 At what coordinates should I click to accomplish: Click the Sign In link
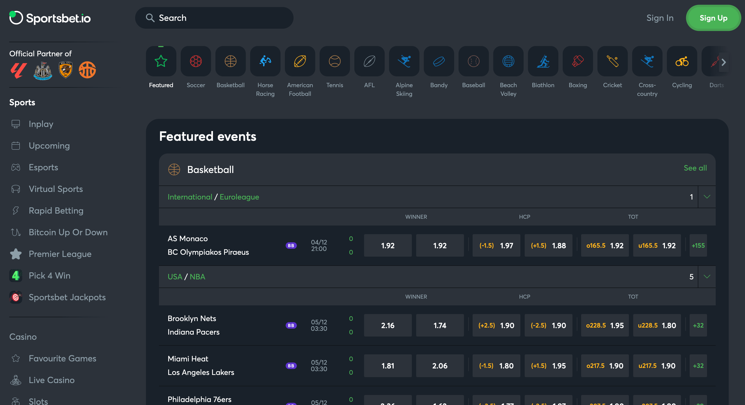click(x=660, y=18)
